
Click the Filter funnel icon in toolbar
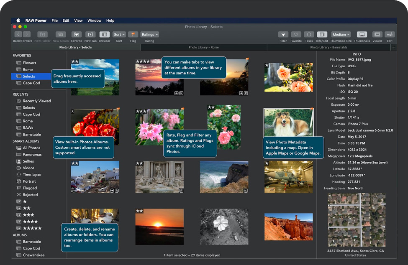[x=283, y=35]
